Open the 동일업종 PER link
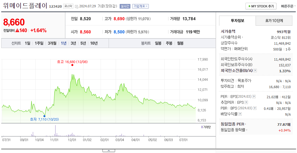The width and height of the screenshot is (297, 153). [x=233, y=124]
